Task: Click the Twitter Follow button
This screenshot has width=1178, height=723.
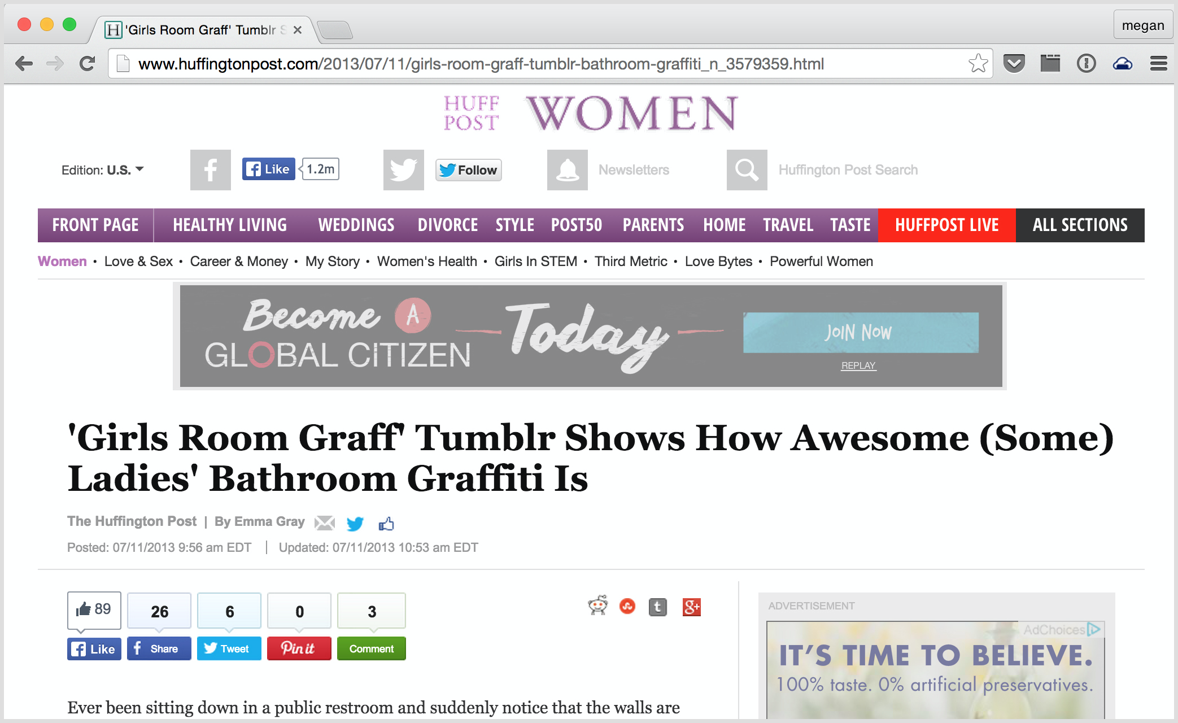Action: point(469,170)
